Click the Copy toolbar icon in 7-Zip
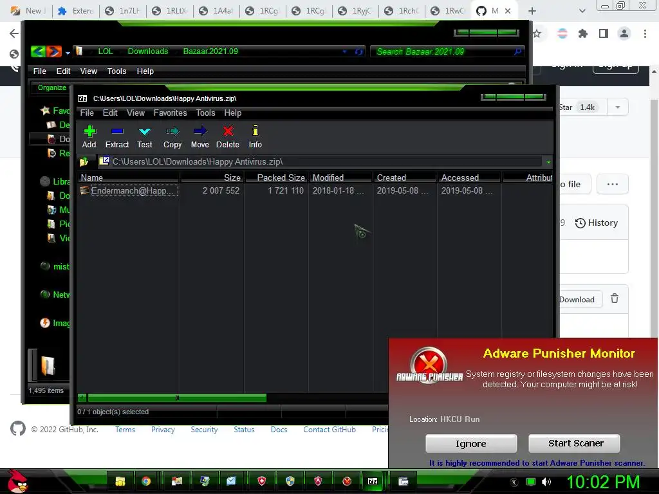 (172, 136)
